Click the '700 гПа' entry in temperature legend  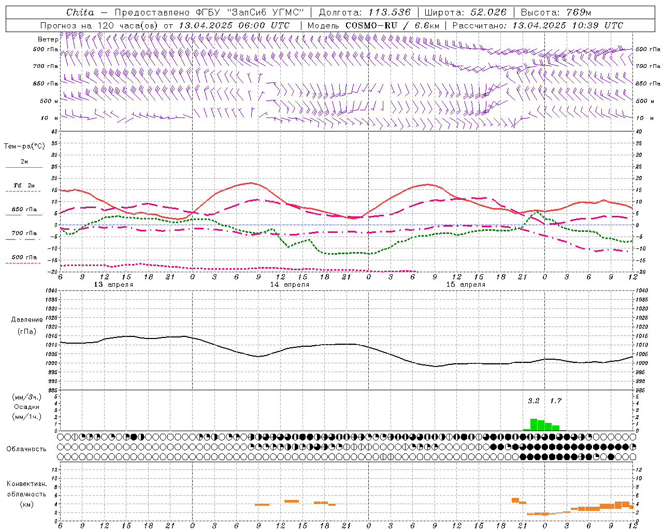click(x=24, y=233)
